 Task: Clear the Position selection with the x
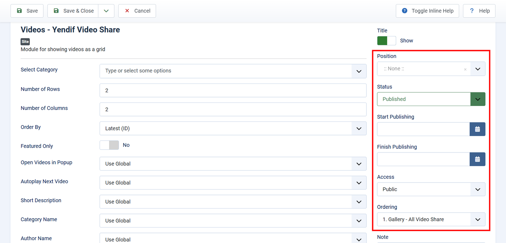(465, 69)
